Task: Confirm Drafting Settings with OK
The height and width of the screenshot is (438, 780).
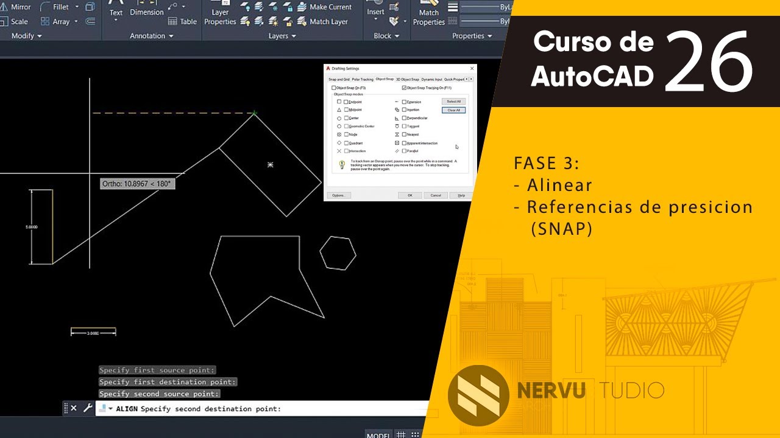Action: (x=409, y=195)
